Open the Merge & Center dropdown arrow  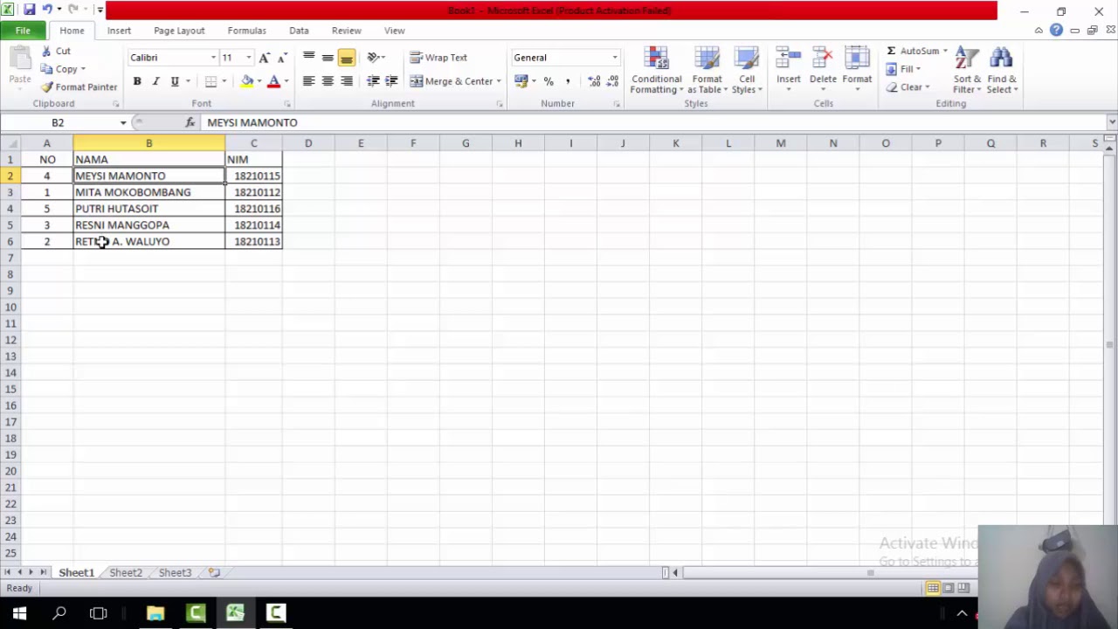click(x=499, y=81)
